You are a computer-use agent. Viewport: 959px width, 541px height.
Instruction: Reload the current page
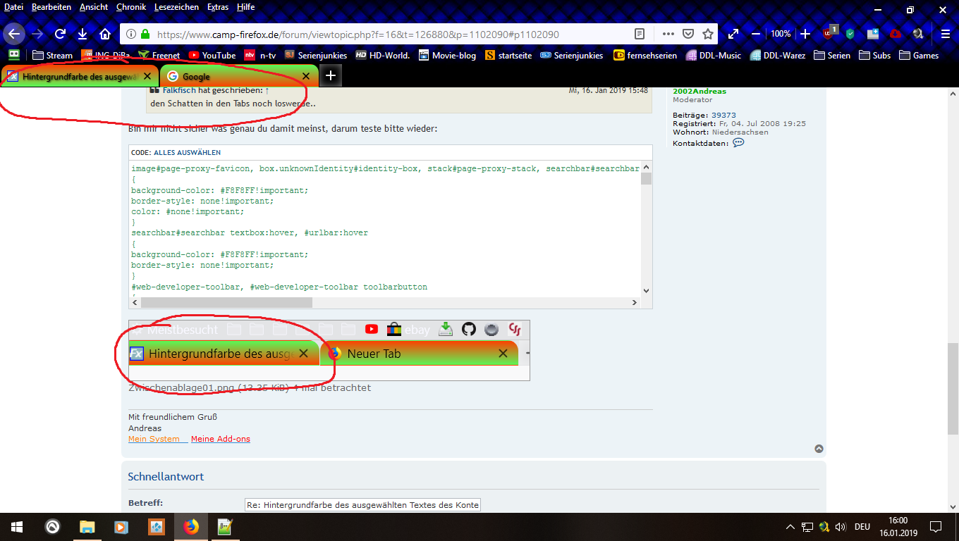click(60, 34)
